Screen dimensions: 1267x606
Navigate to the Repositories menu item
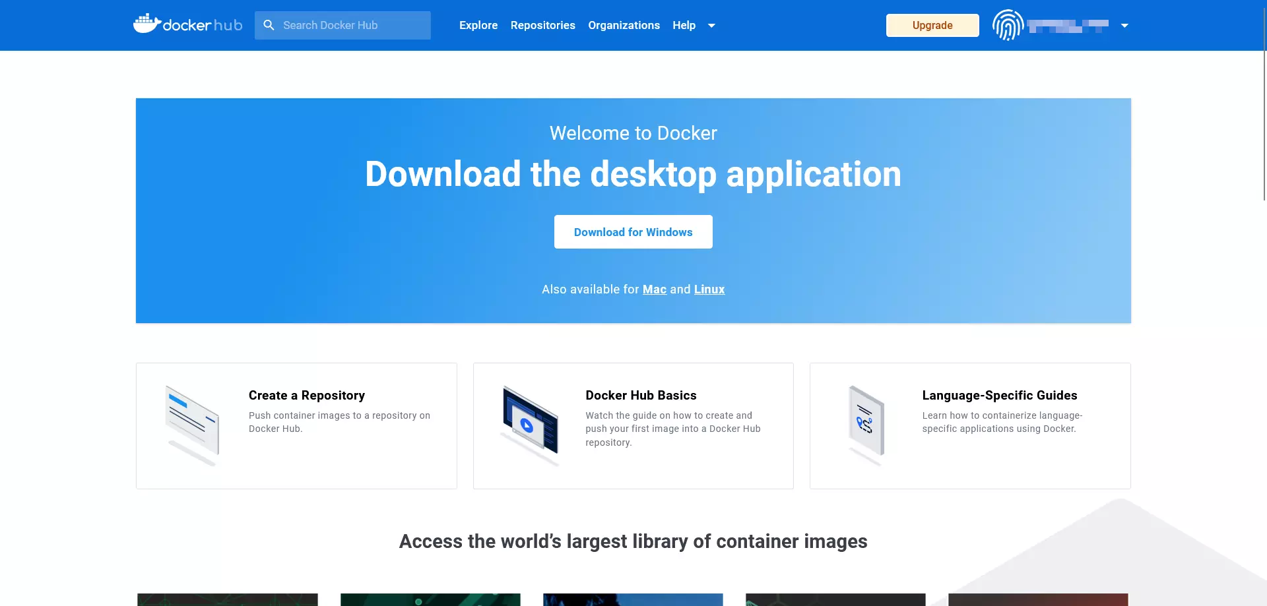(542, 25)
